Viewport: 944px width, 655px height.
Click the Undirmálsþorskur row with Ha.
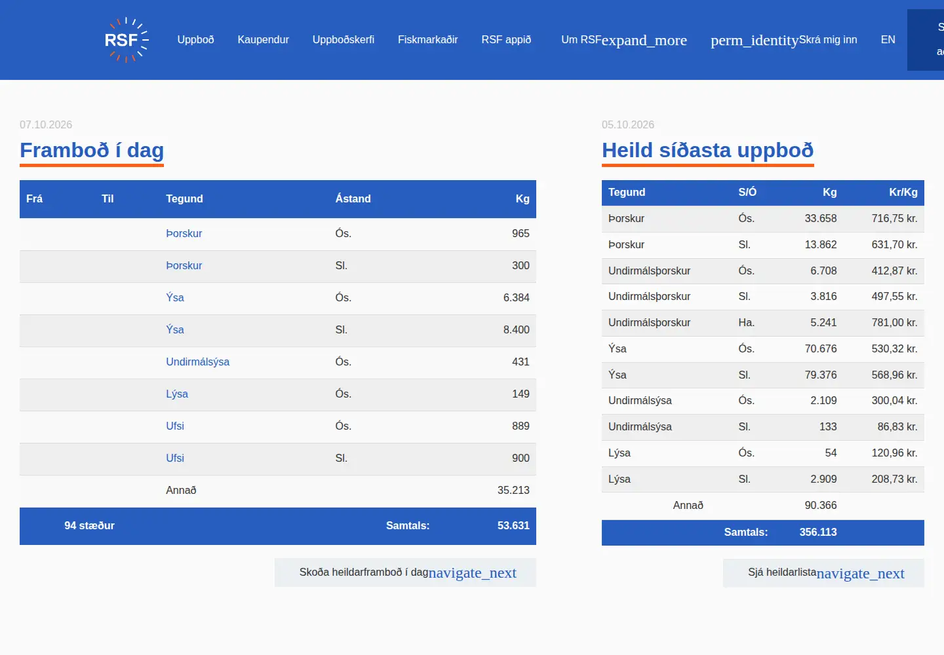tap(763, 323)
